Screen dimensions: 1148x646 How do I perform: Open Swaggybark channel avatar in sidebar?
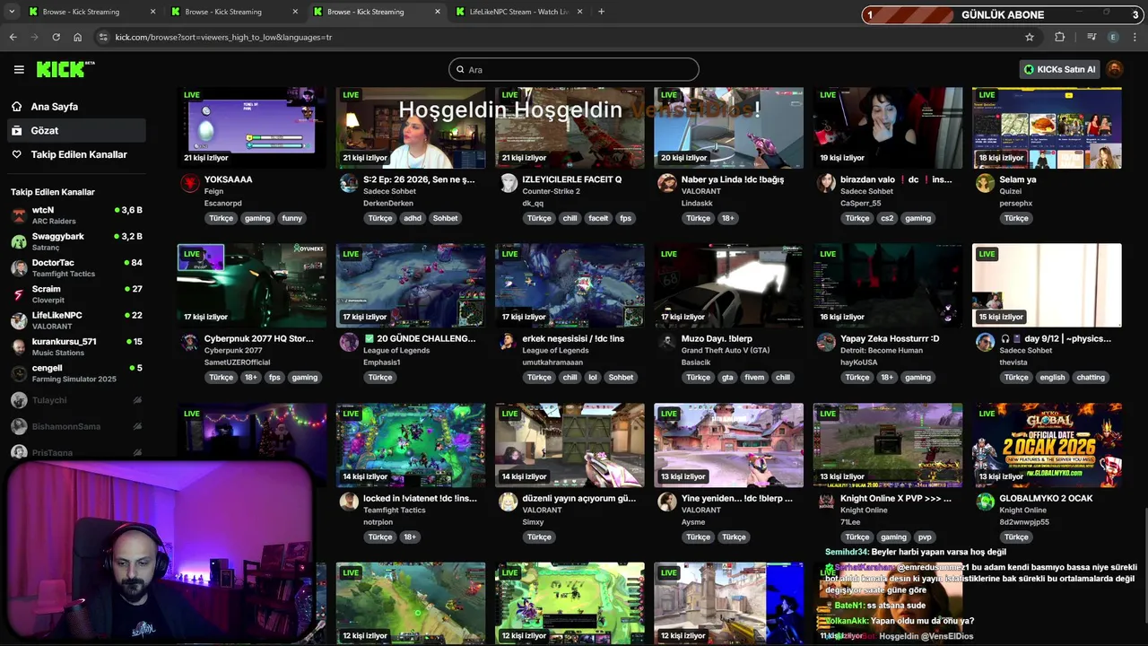click(x=19, y=241)
